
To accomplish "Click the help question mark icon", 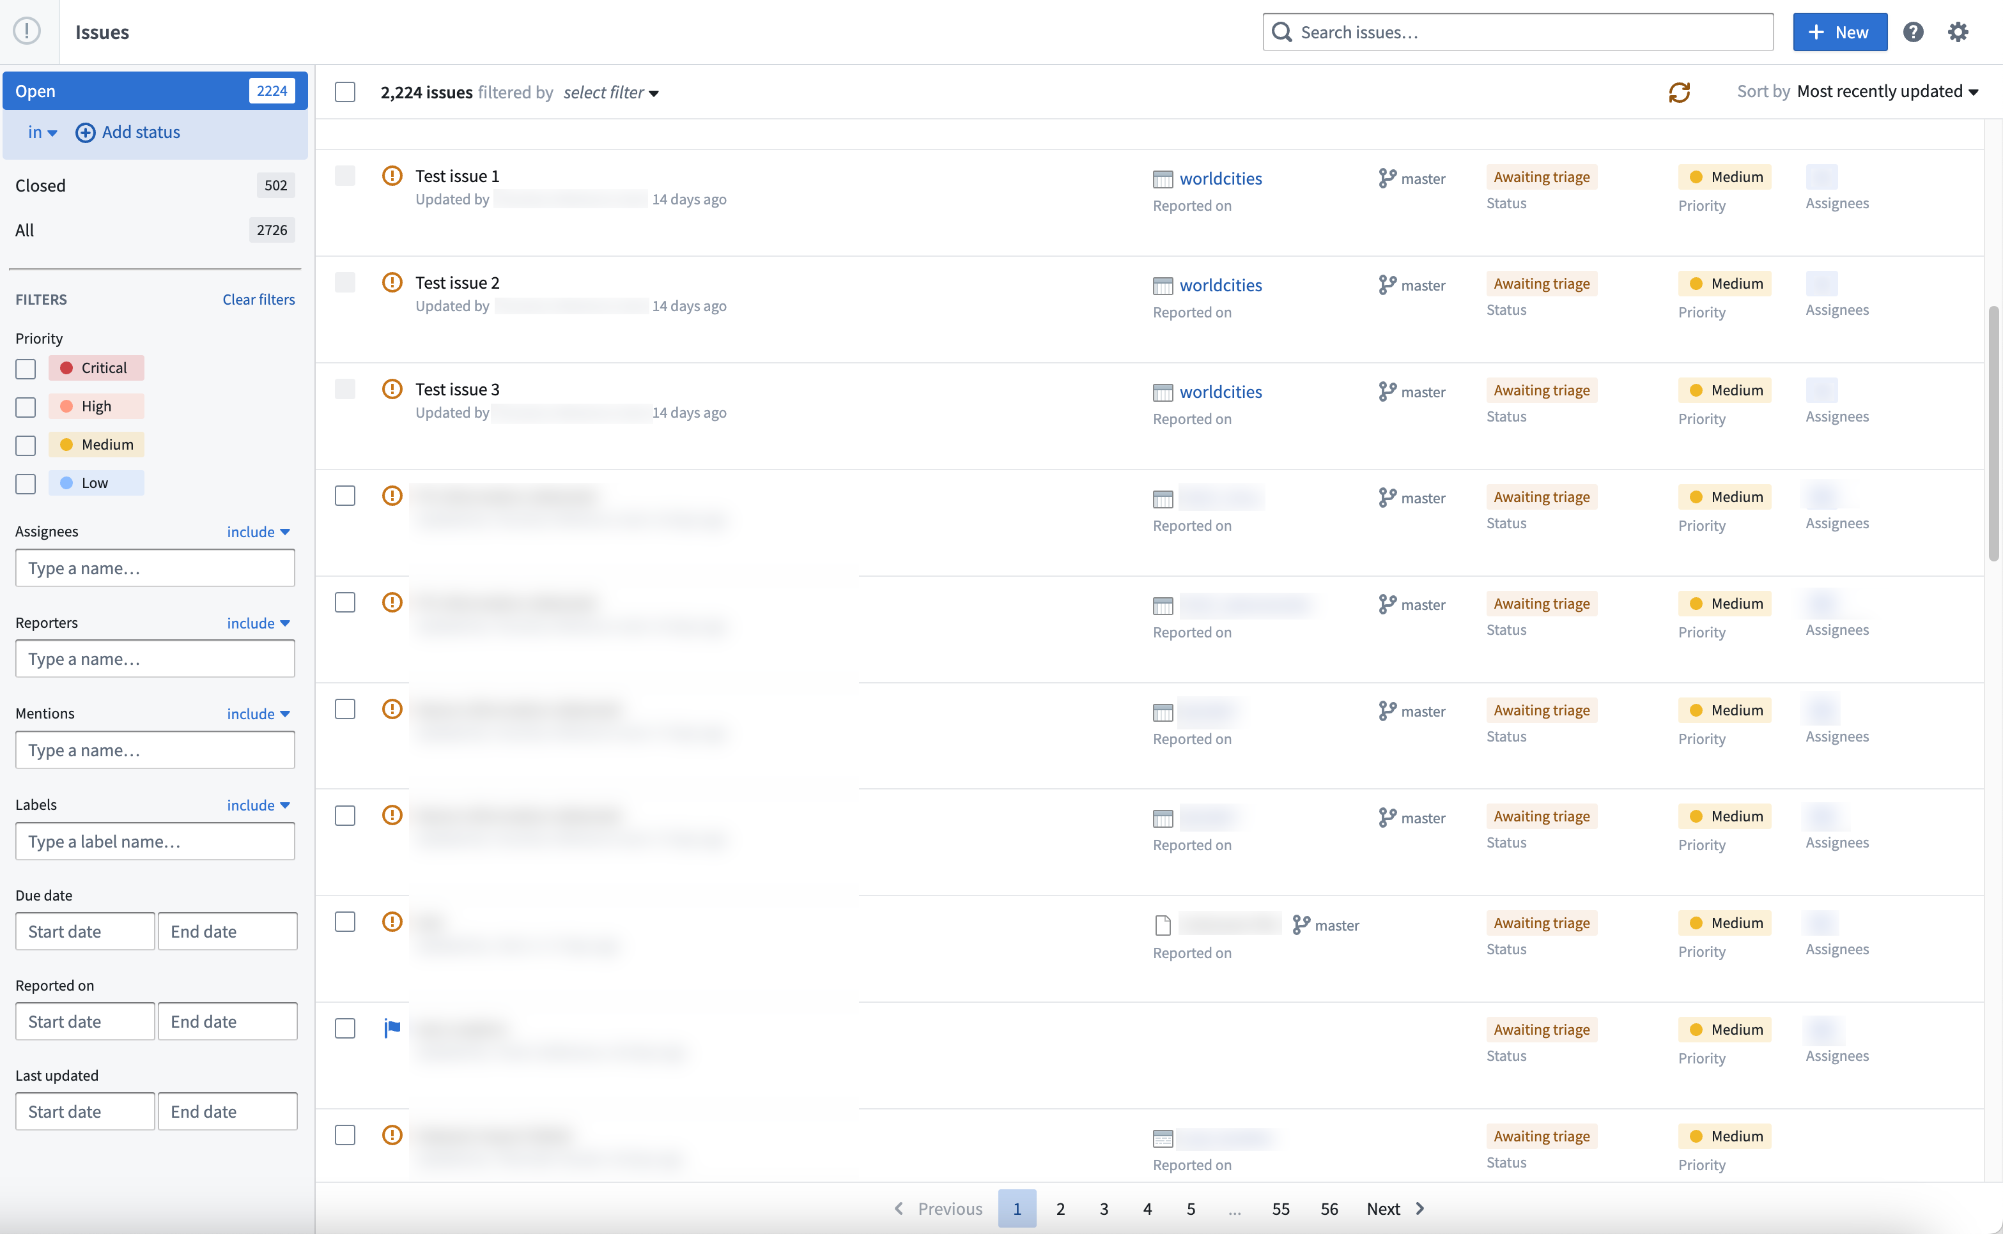I will (1913, 31).
